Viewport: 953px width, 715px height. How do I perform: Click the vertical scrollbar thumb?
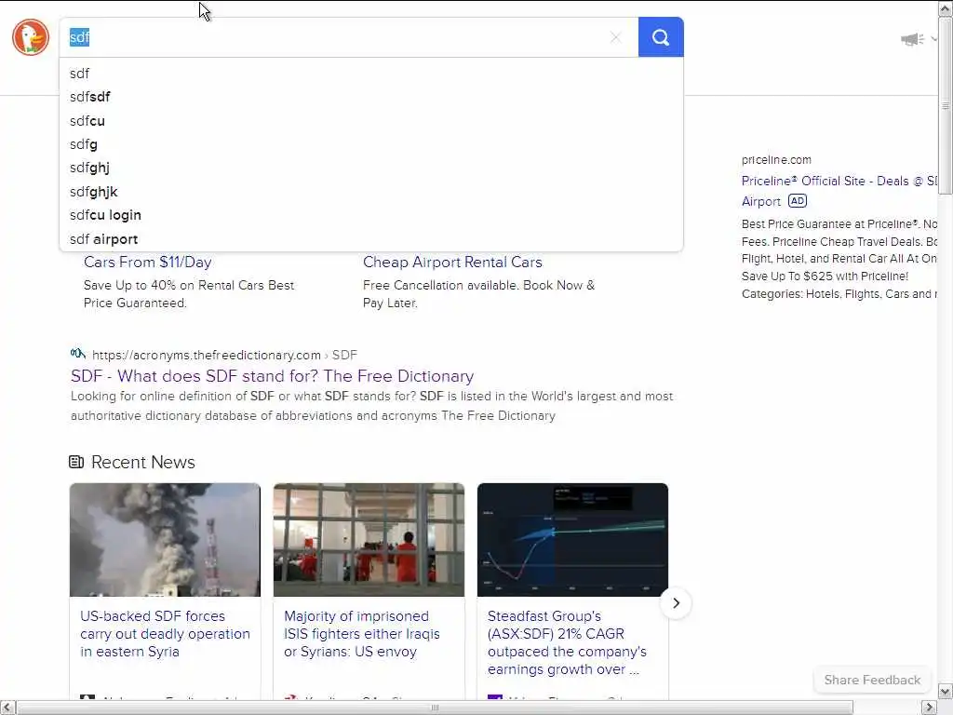click(946, 106)
